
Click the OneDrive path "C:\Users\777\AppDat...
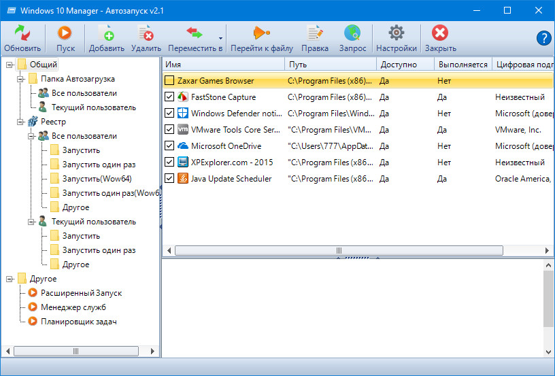tap(331, 146)
